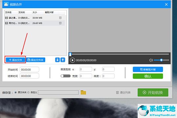Move selected file down with arrow button
This screenshot has width=177, height=118.
[57, 60]
